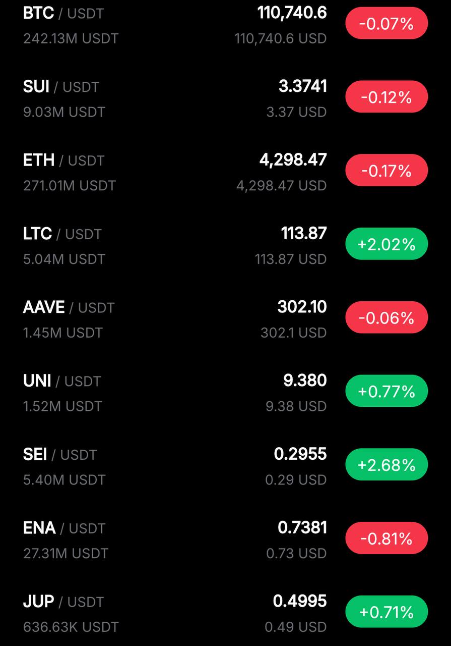The width and height of the screenshot is (451, 646).
Task: Open the BTC / USDT trading pair
Action: (x=225, y=24)
